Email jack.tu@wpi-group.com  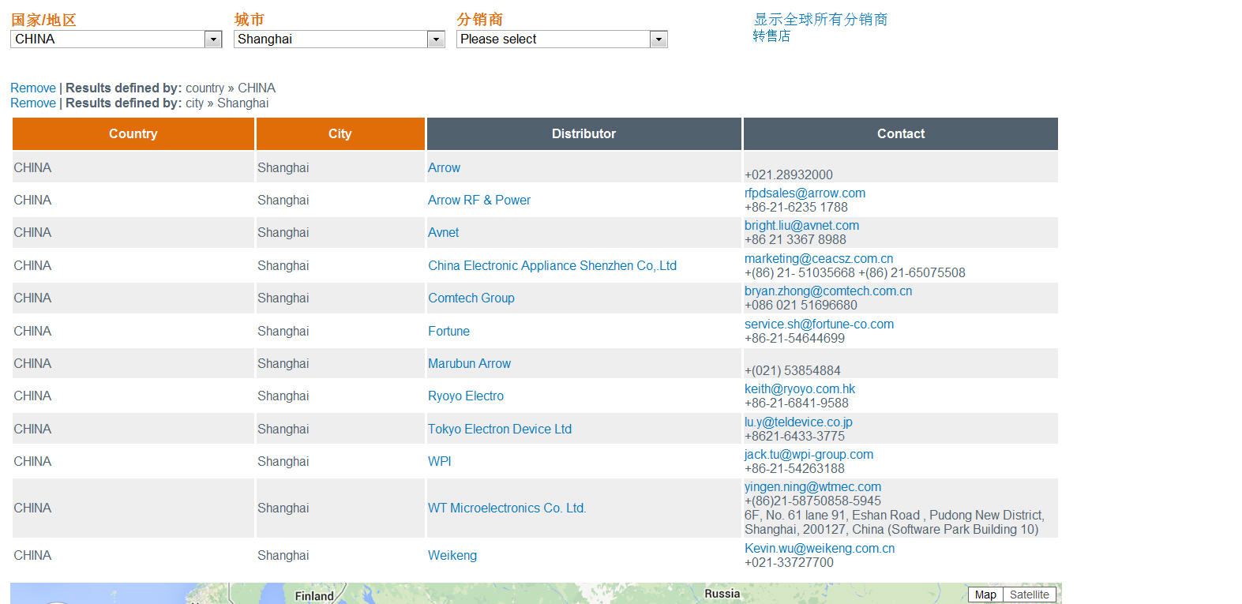click(x=809, y=454)
